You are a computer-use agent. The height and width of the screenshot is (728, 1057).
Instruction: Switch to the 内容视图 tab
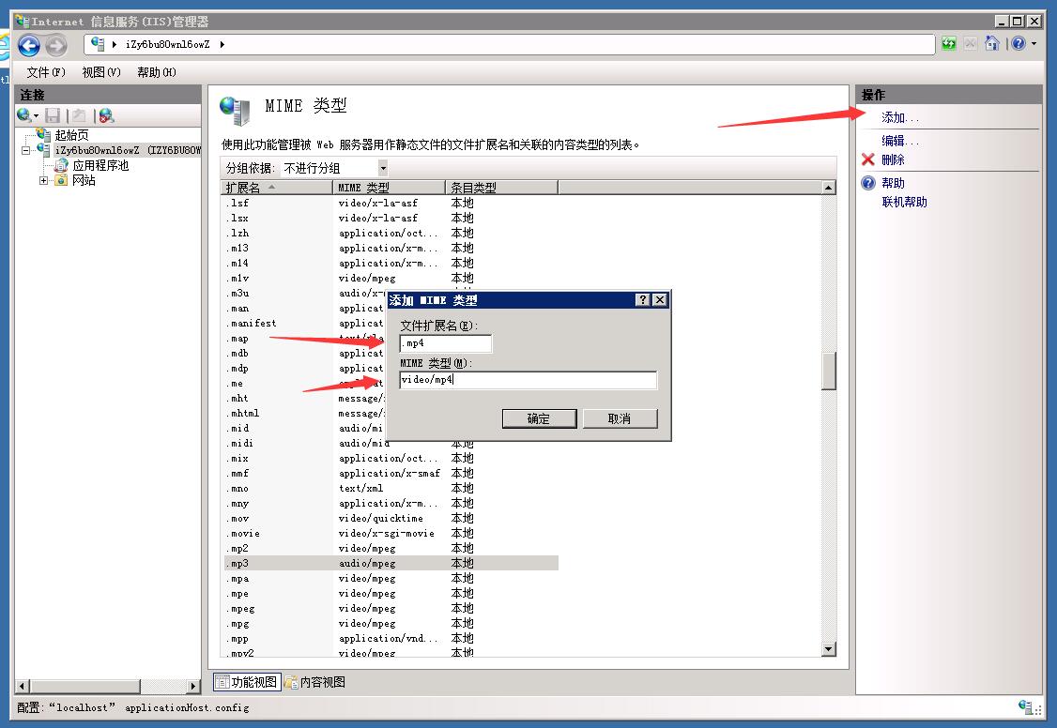[x=315, y=682]
